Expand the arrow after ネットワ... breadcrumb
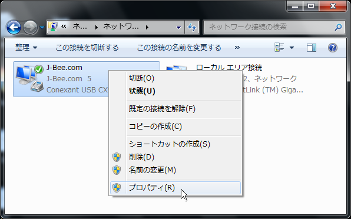Viewport: 351px width, 219px height. pyautogui.click(x=147, y=28)
